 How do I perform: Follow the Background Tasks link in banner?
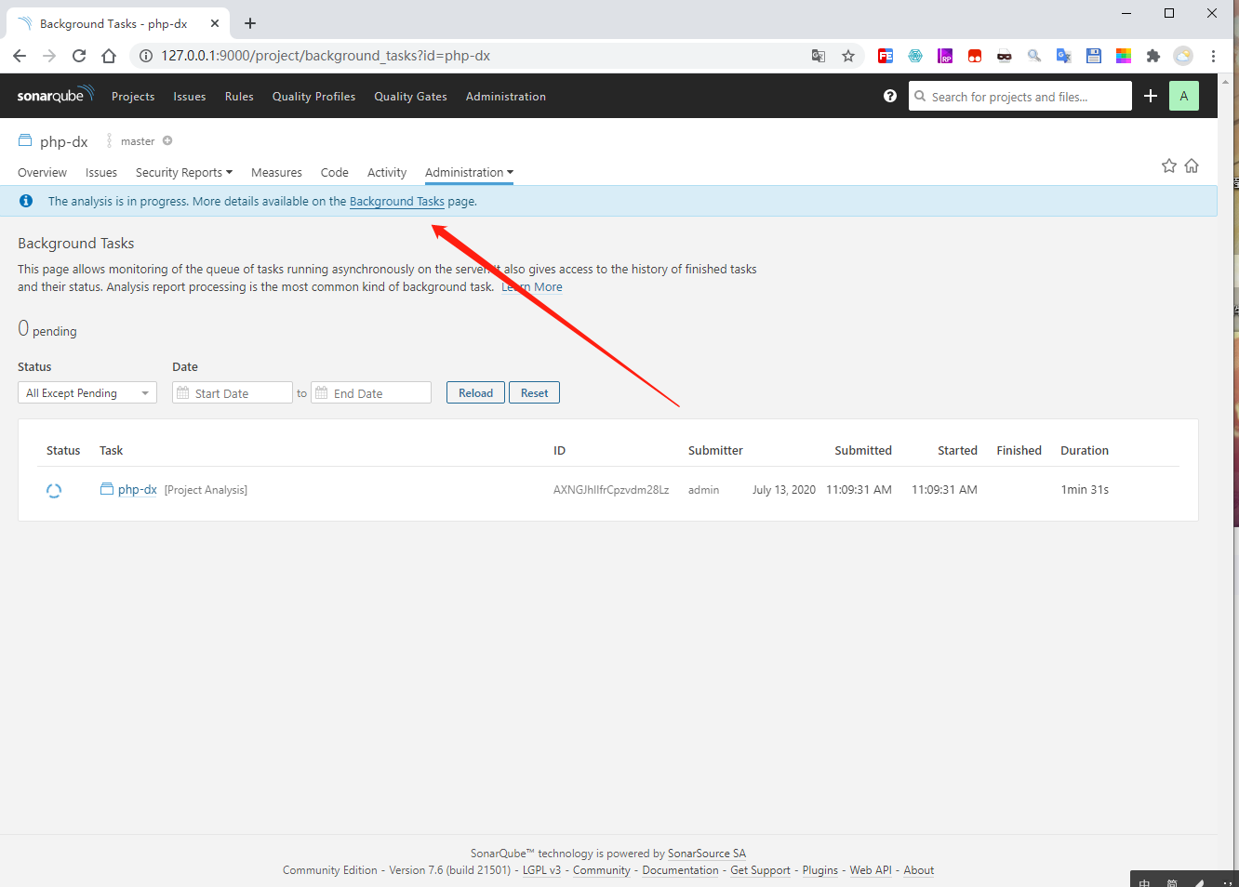pos(397,202)
